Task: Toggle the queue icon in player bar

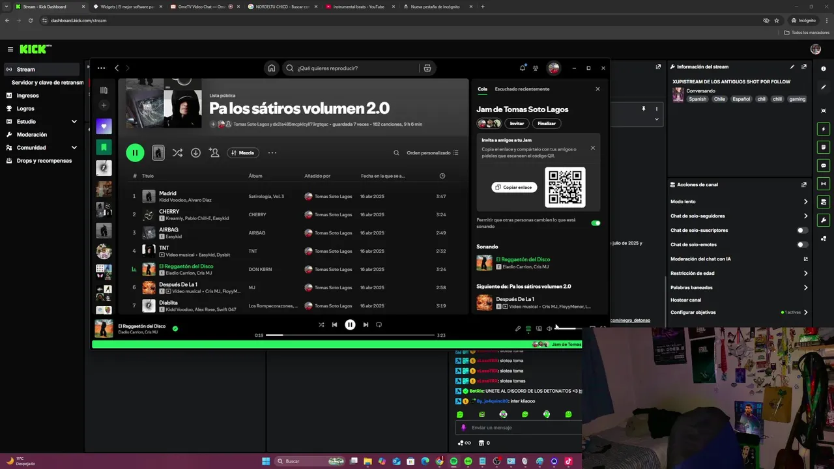Action: (x=528, y=328)
